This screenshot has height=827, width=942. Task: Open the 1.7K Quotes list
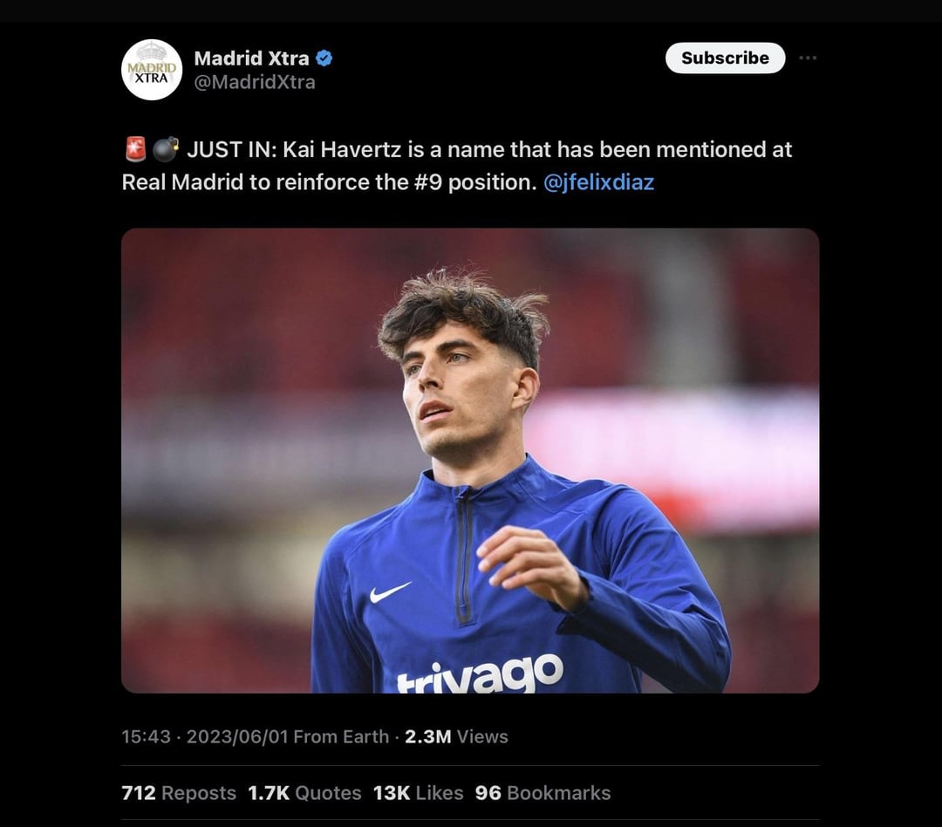click(304, 793)
